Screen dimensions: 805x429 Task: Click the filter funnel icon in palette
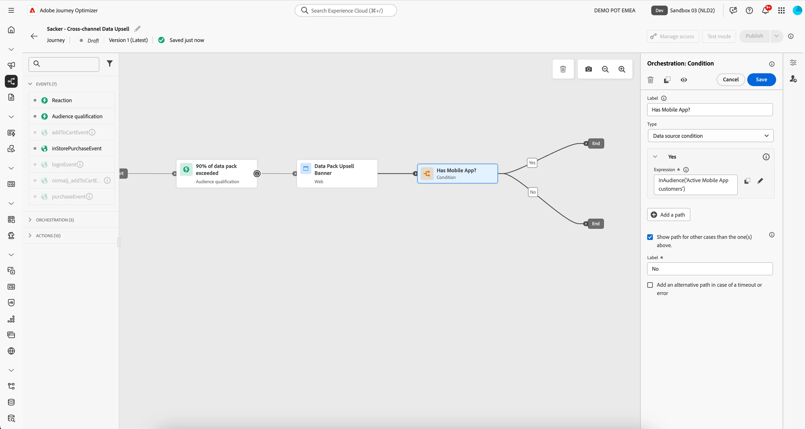109,63
